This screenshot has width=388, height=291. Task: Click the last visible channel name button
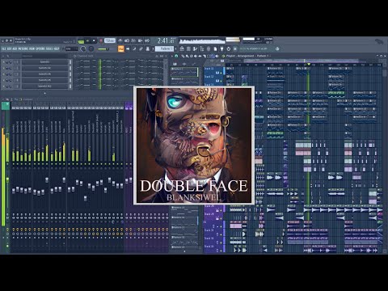pyautogui.click(x=44, y=86)
